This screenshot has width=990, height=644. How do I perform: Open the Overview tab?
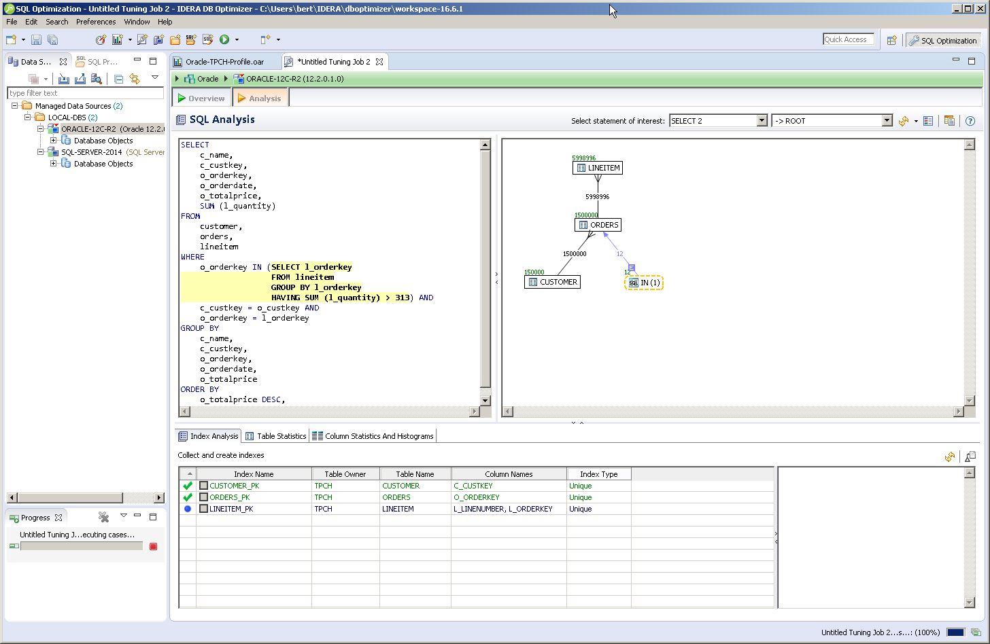click(201, 99)
